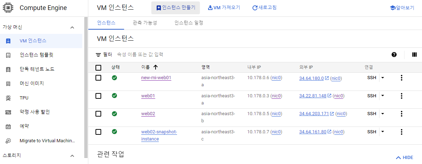Open SSH dropdown arrow for new-mi-web01
The width and height of the screenshot is (422, 164).
point(383,78)
